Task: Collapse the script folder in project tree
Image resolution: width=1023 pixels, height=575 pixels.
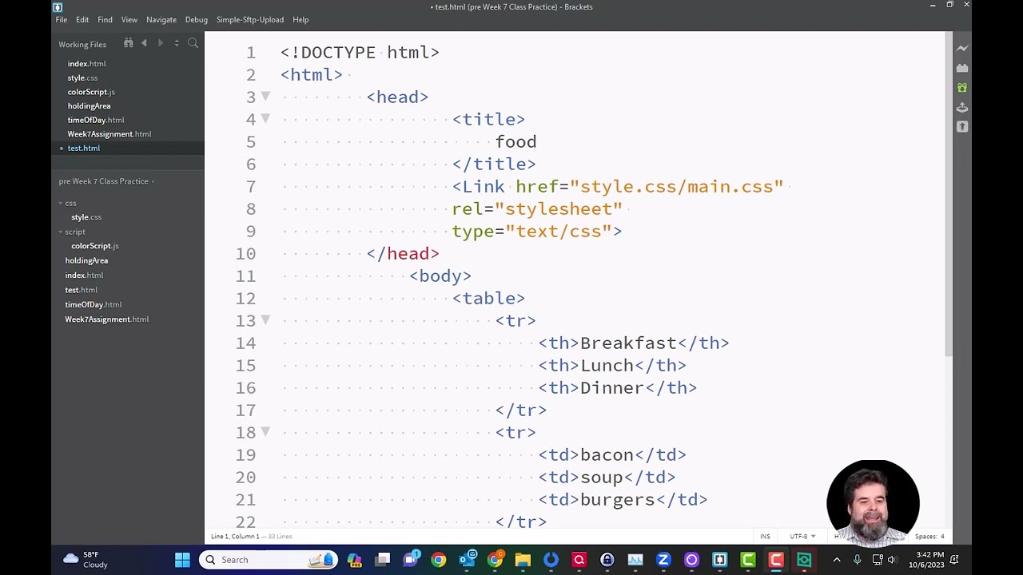Action: [x=60, y=232]
